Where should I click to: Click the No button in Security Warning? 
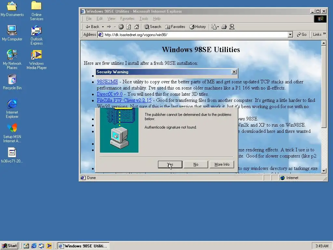point(196,164)
